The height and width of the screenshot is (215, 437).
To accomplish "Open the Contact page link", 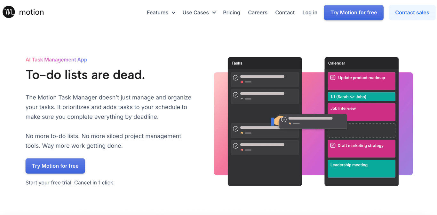I will point(285,12).
